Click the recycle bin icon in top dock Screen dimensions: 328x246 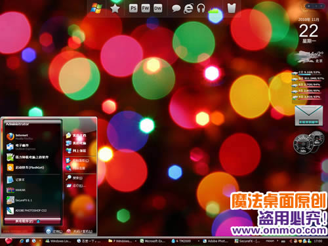pos(232,9)
